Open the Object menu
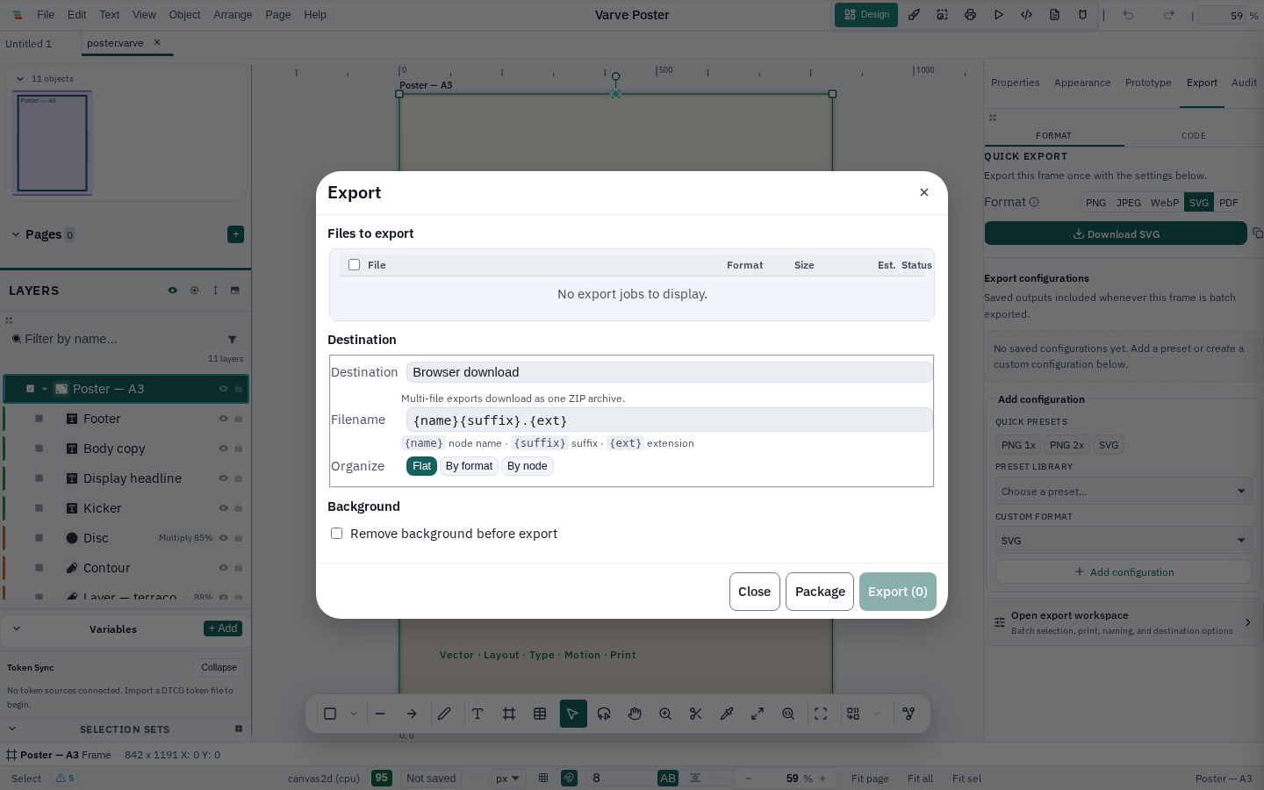The width and height of the screenshot is (1264, 790). coord(184,15)
